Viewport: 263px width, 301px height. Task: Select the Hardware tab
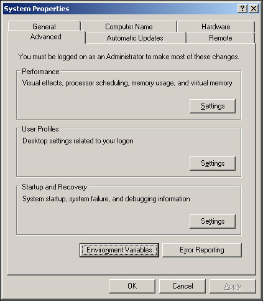[x=216, y=26]
